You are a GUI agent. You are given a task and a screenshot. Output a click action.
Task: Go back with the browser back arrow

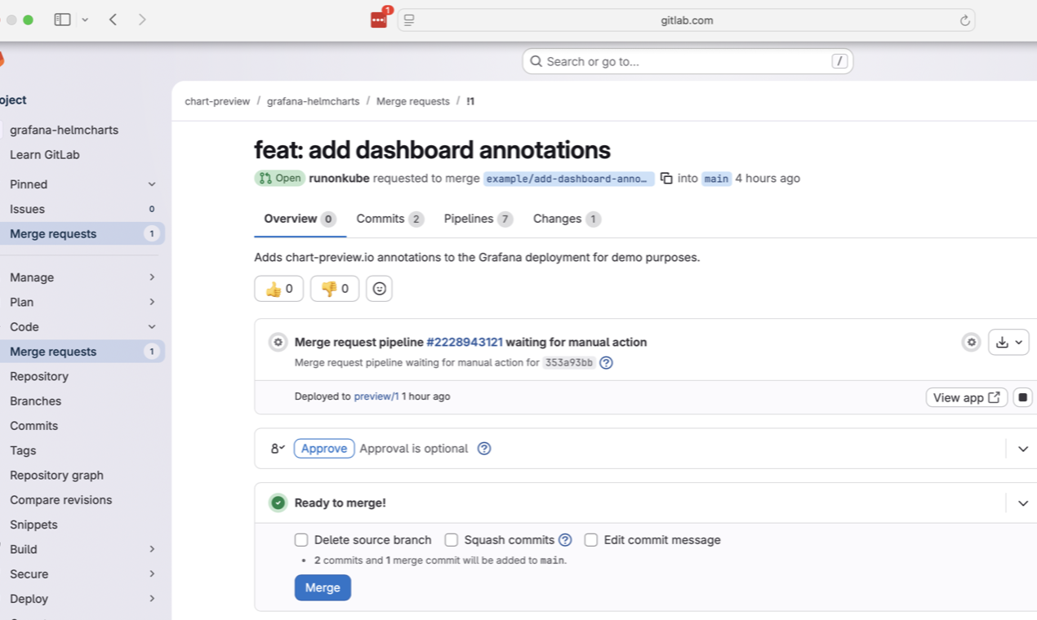[x=113, y=20]
